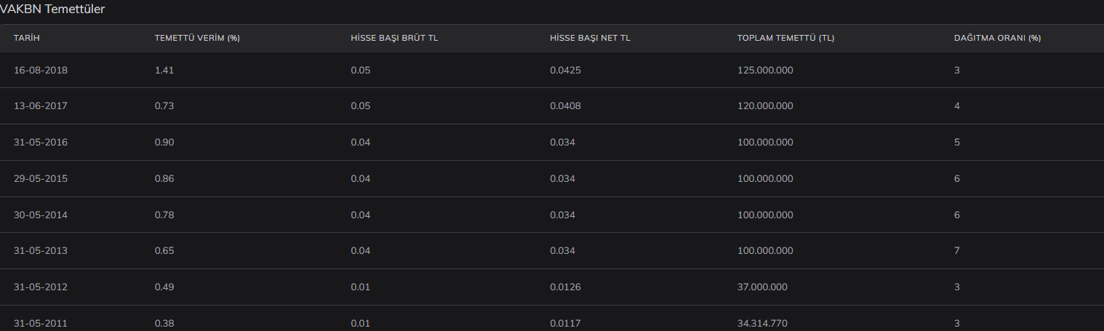Click HİSSE BAŞI NET TL column header
Image resolution: width=1104 pixels, height=331 pixels.
coord(590,39)
